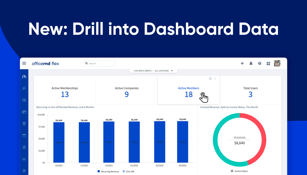
Task: Click the Total Users label
Action: (251, 88)
